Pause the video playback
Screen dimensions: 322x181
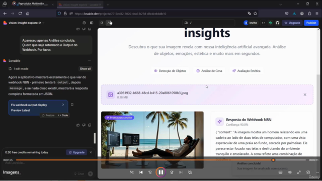160,172
